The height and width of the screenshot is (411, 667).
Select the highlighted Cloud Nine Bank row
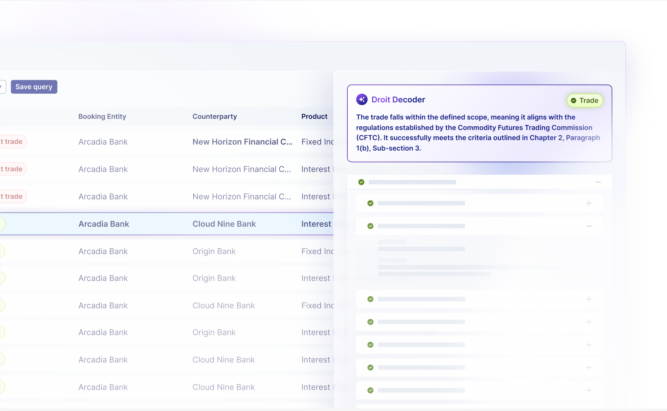tap(224, 224)
